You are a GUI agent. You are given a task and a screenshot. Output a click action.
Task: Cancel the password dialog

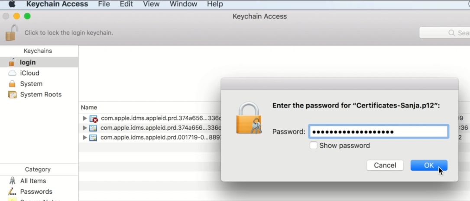[x=385, y=166]
